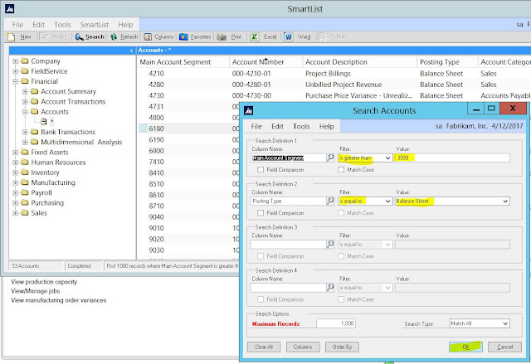The image size is (531, 364).
Task: Check Field Comparison in Search Definition 4
Action: (261, 299)
